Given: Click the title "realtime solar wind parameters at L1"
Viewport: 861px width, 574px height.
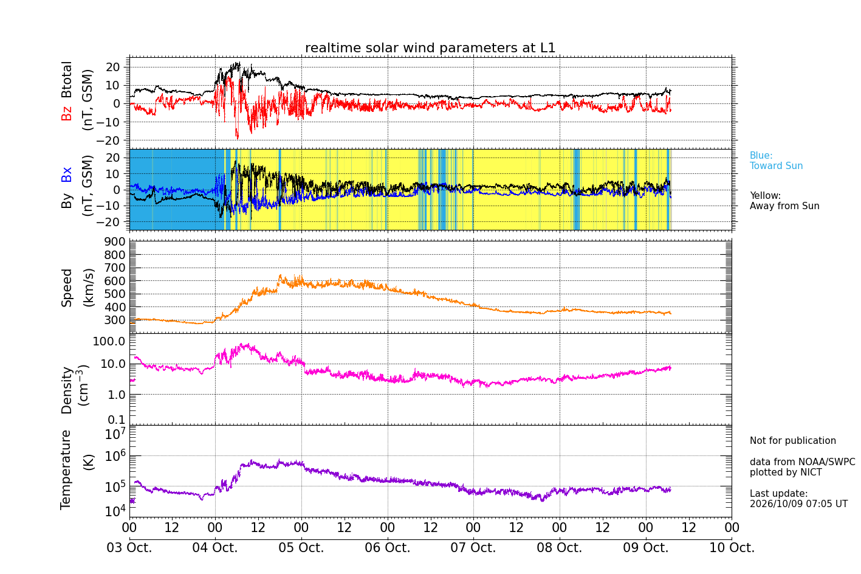Looking at the screenshot, I should click(x=430, y=48).
